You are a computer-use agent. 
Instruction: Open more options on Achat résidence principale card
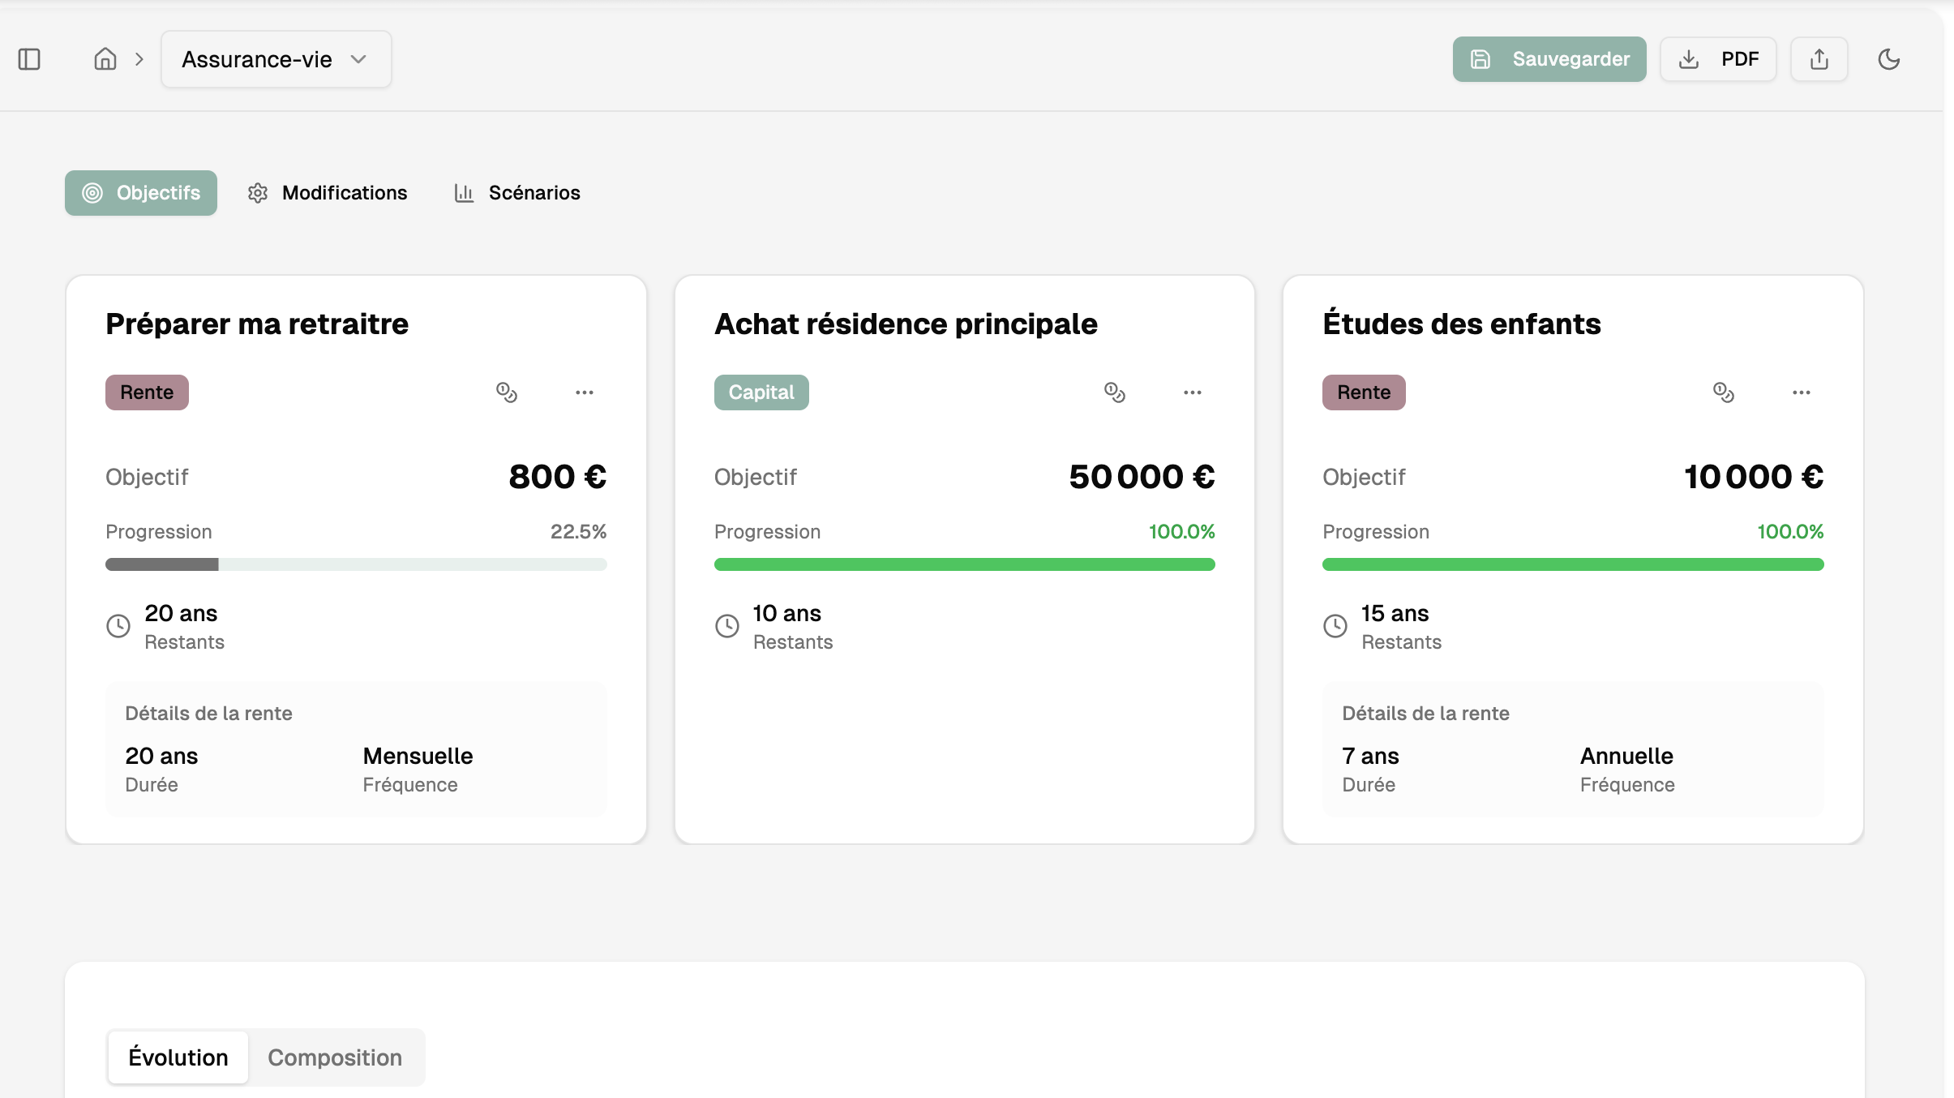click(1192, 392)
